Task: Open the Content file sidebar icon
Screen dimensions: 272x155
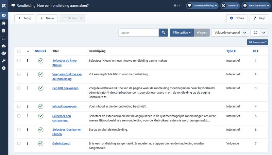Action: click(4, 31)
